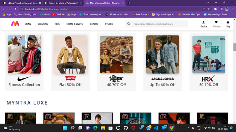Open Chrome profile avatar
236x132 pixels.
[227, 9]
